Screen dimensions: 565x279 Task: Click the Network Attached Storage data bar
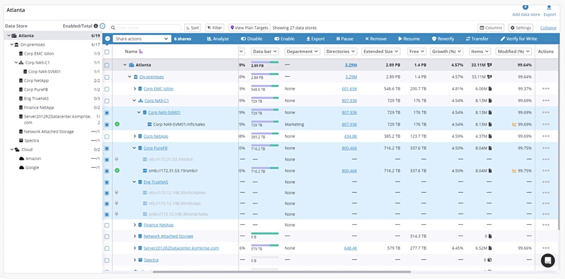[x=265, y=233]
